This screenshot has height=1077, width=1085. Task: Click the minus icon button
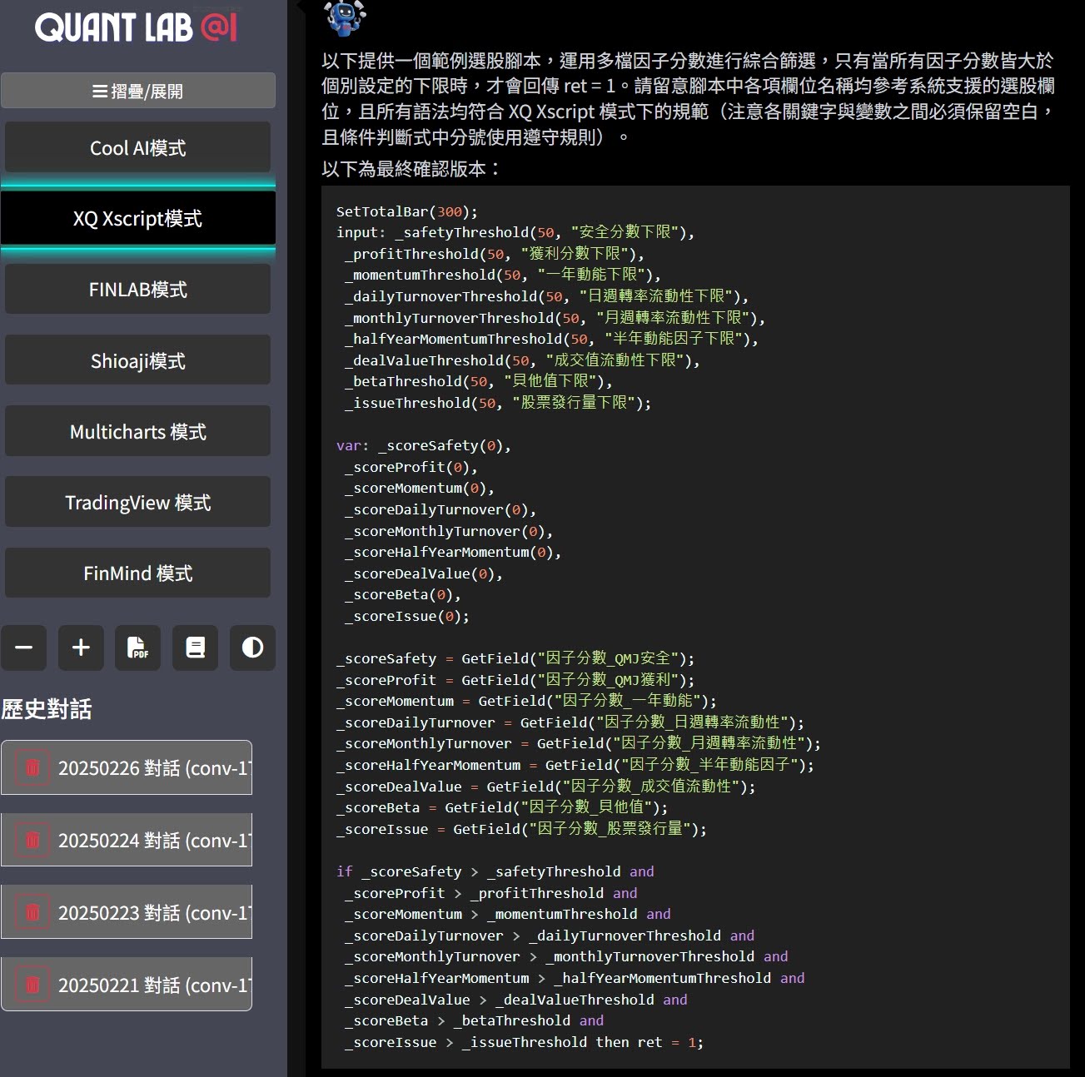point(24,648)
